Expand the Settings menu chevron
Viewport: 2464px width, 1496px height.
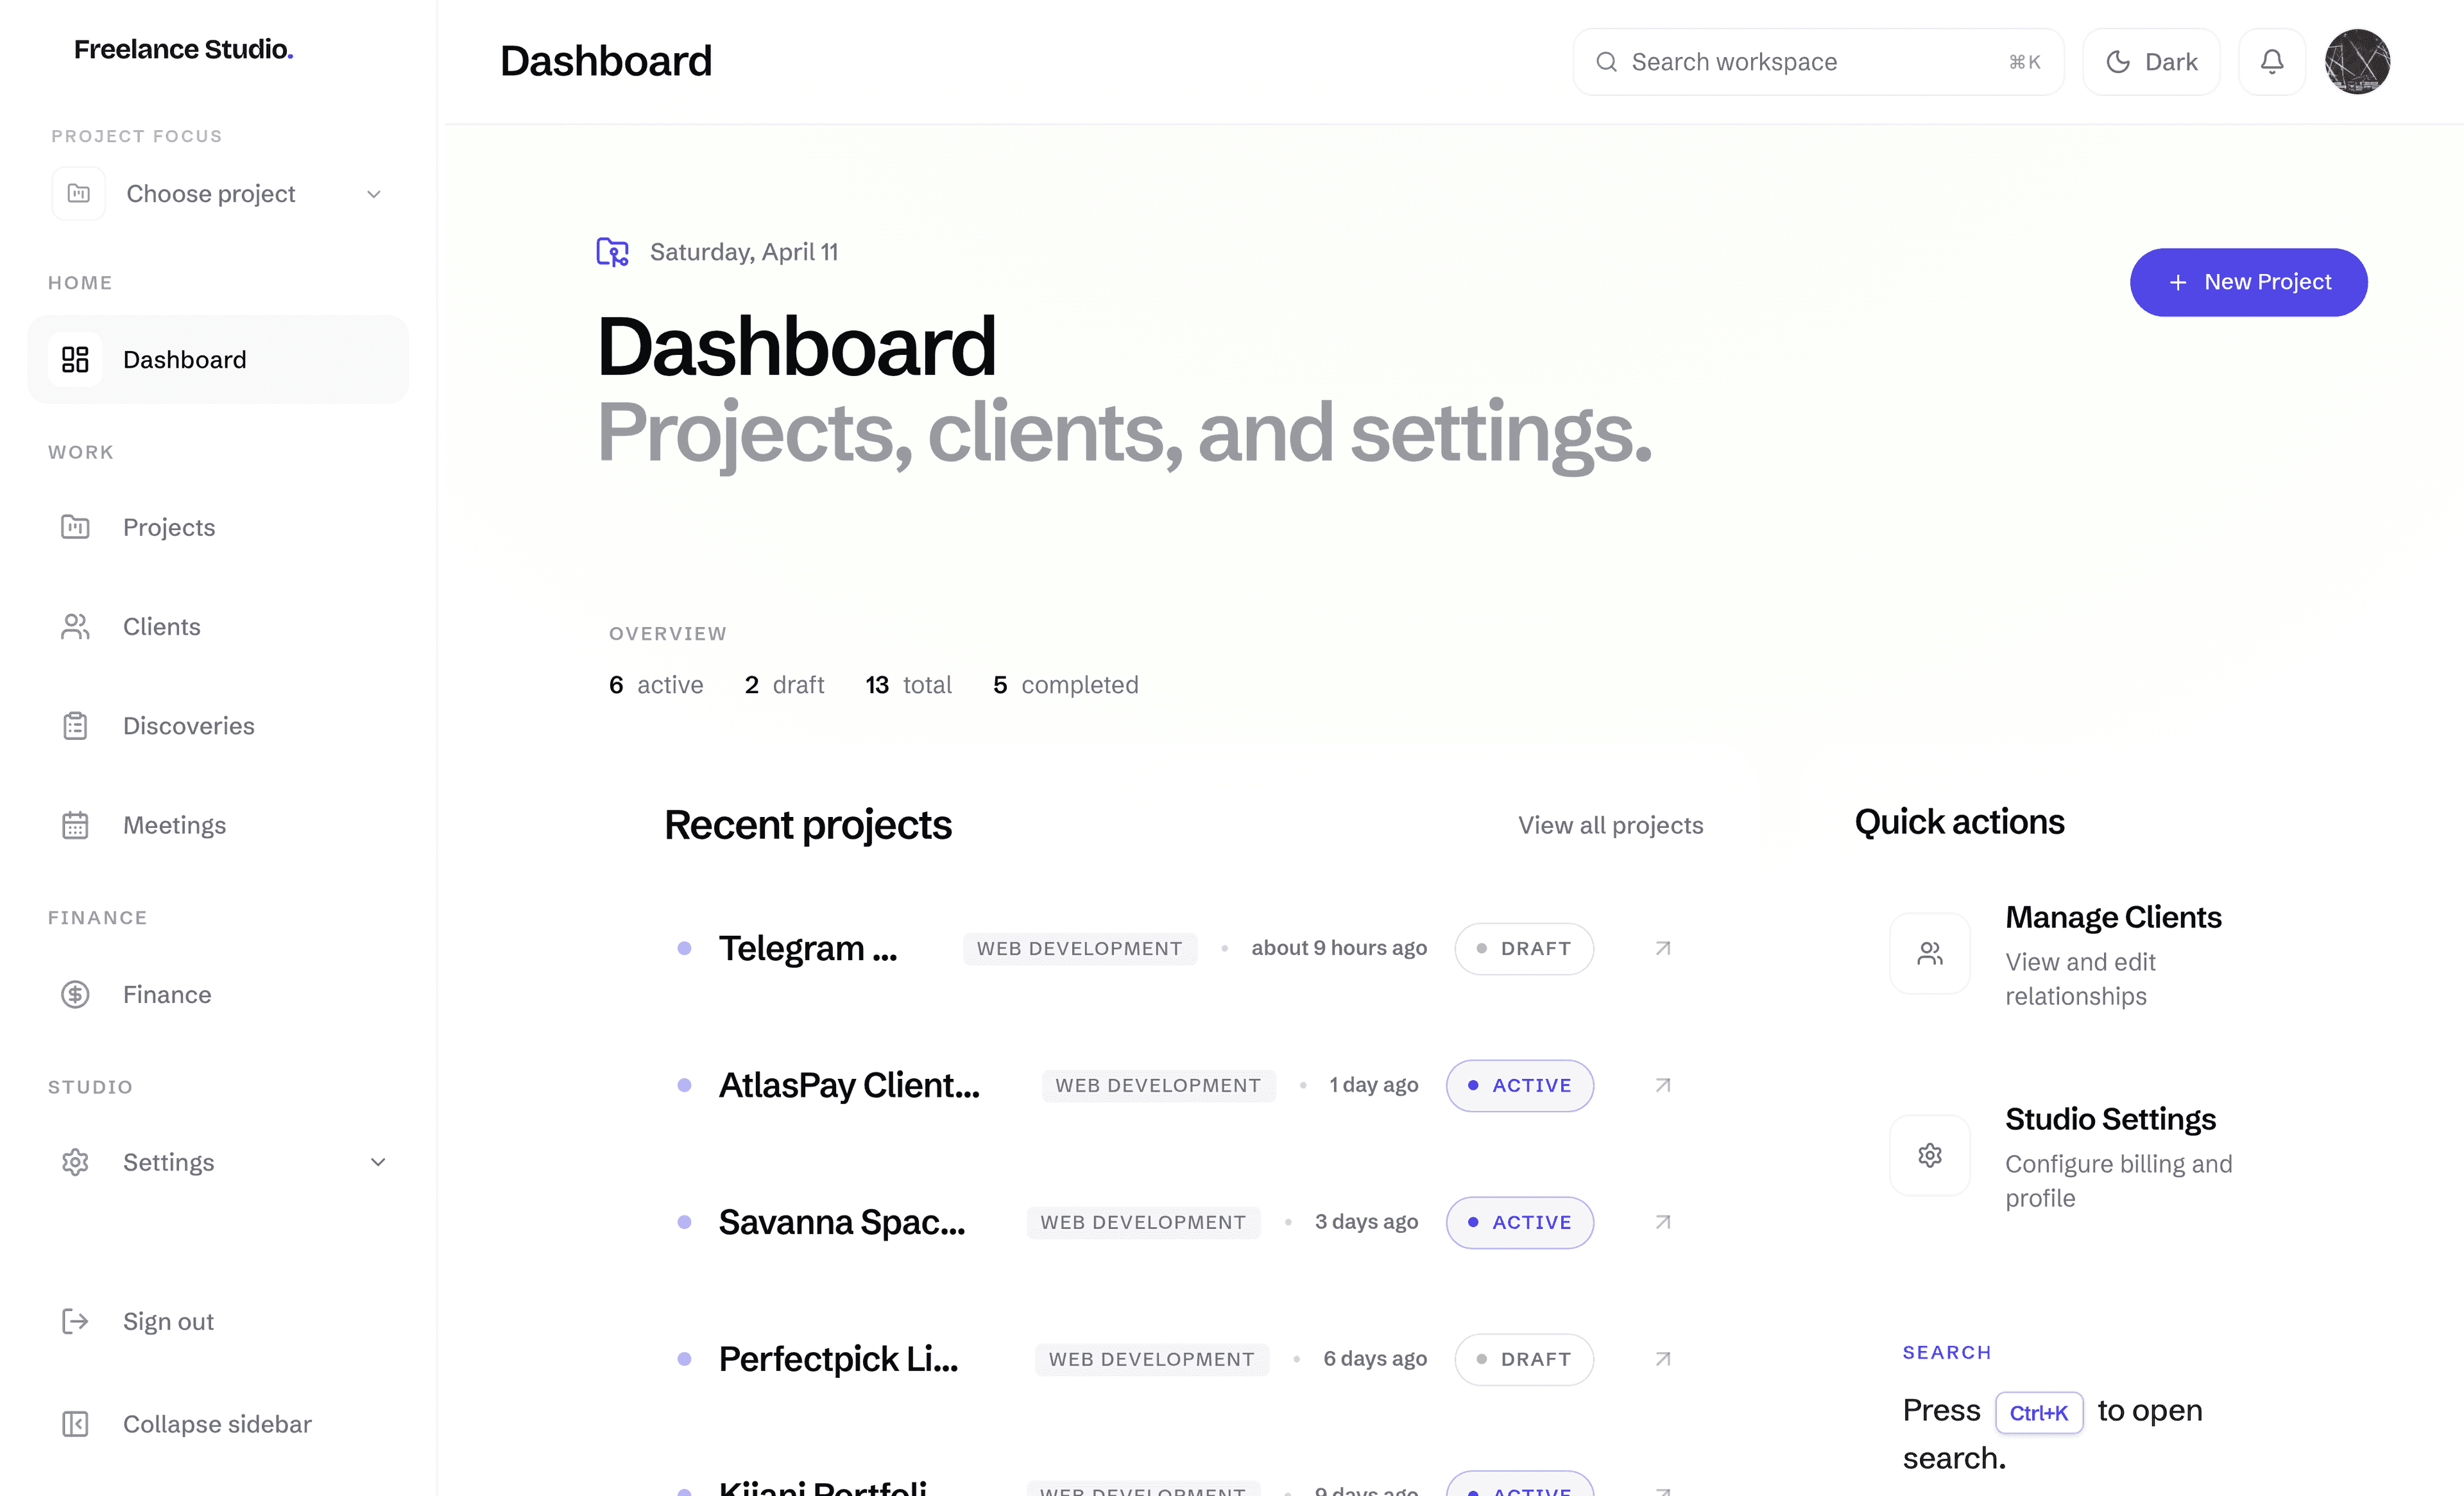377,1162
